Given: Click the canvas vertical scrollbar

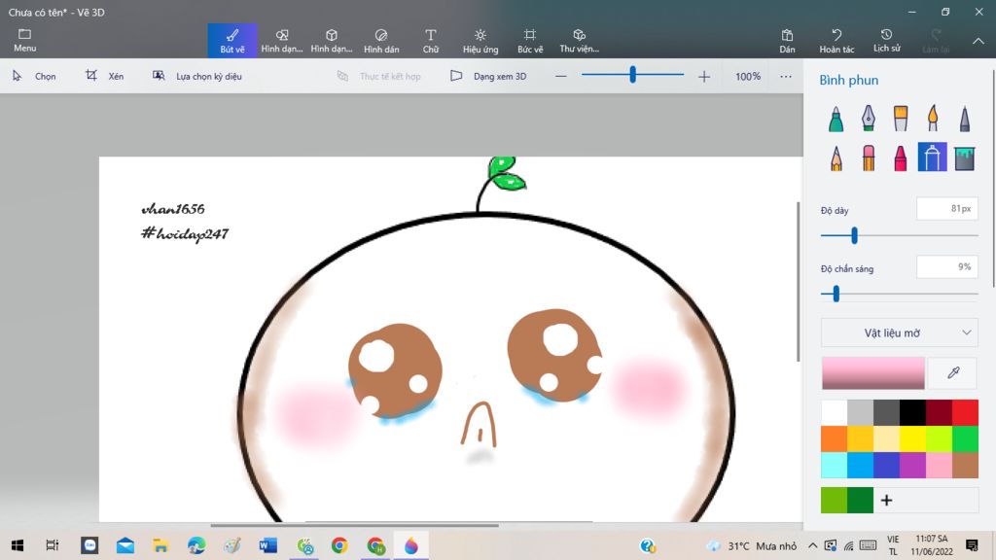Looking at the screenshot, I should pos(799,282).
